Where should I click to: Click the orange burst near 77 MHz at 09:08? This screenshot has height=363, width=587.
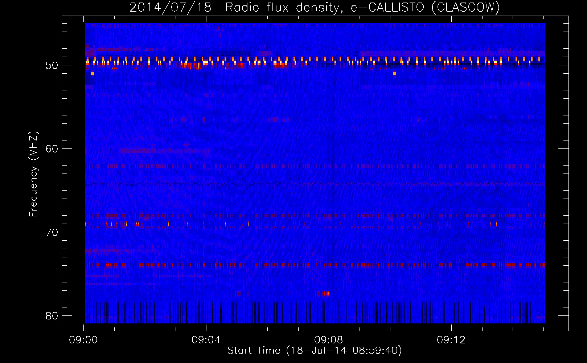(x=327, y=293)
